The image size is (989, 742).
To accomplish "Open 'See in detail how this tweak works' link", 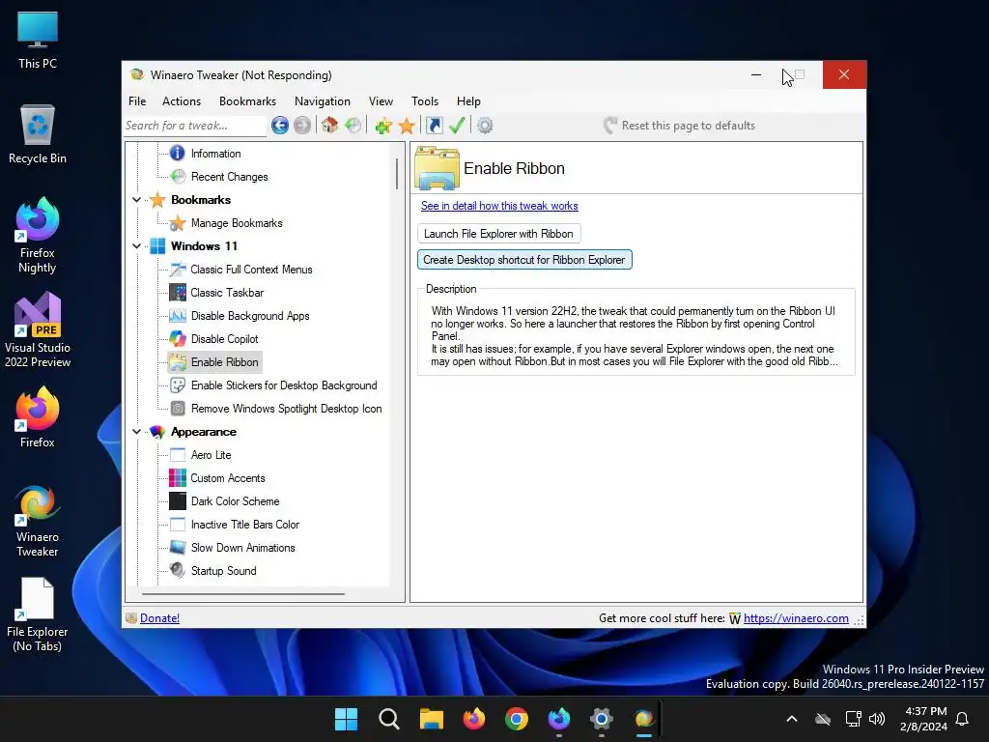I will click(499, 206).
